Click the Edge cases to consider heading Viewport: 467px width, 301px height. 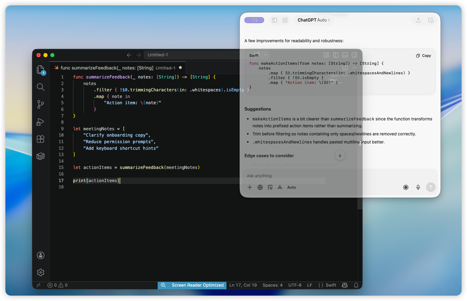point(269,156)
